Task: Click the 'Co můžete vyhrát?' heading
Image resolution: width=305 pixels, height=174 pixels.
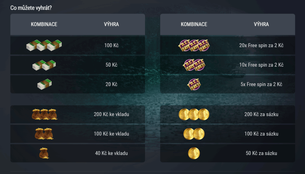Action: 31,8
